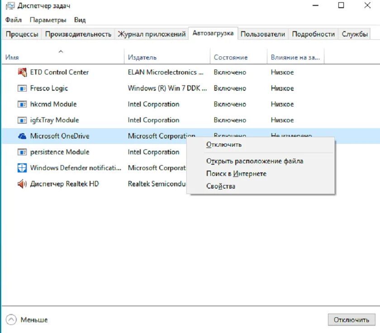380x333 pixels.
Task: Click Intel Corporation cell in persistence row
Action: [x=154, y=152]
